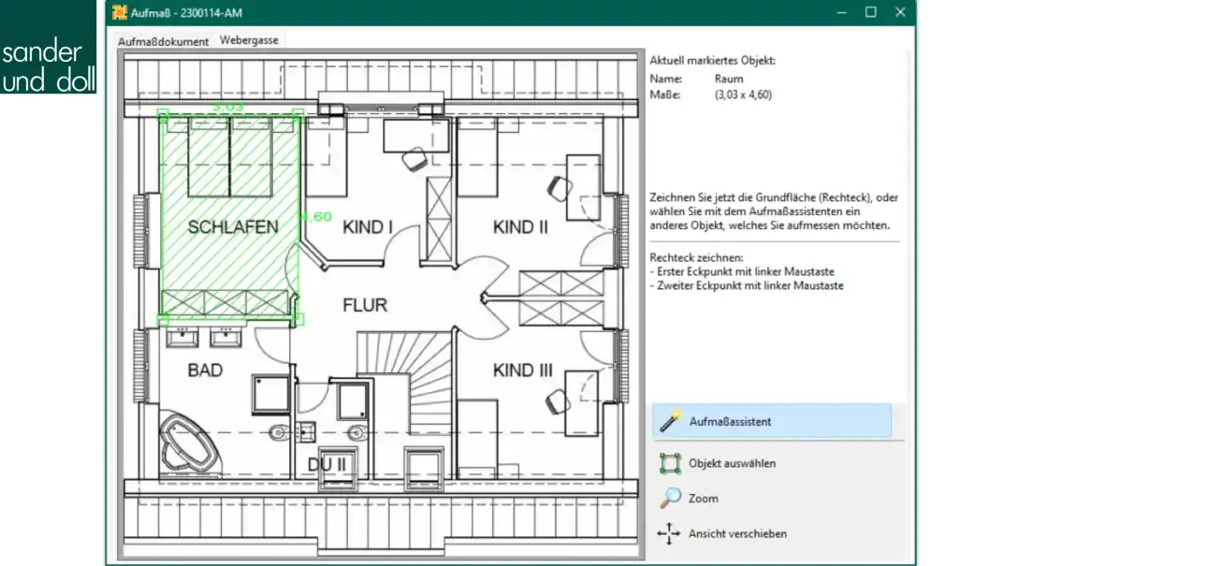Click the bottom-right green corner handle of the selection
The width and height of the screenshot is (1207, 566).
(299, 319)
